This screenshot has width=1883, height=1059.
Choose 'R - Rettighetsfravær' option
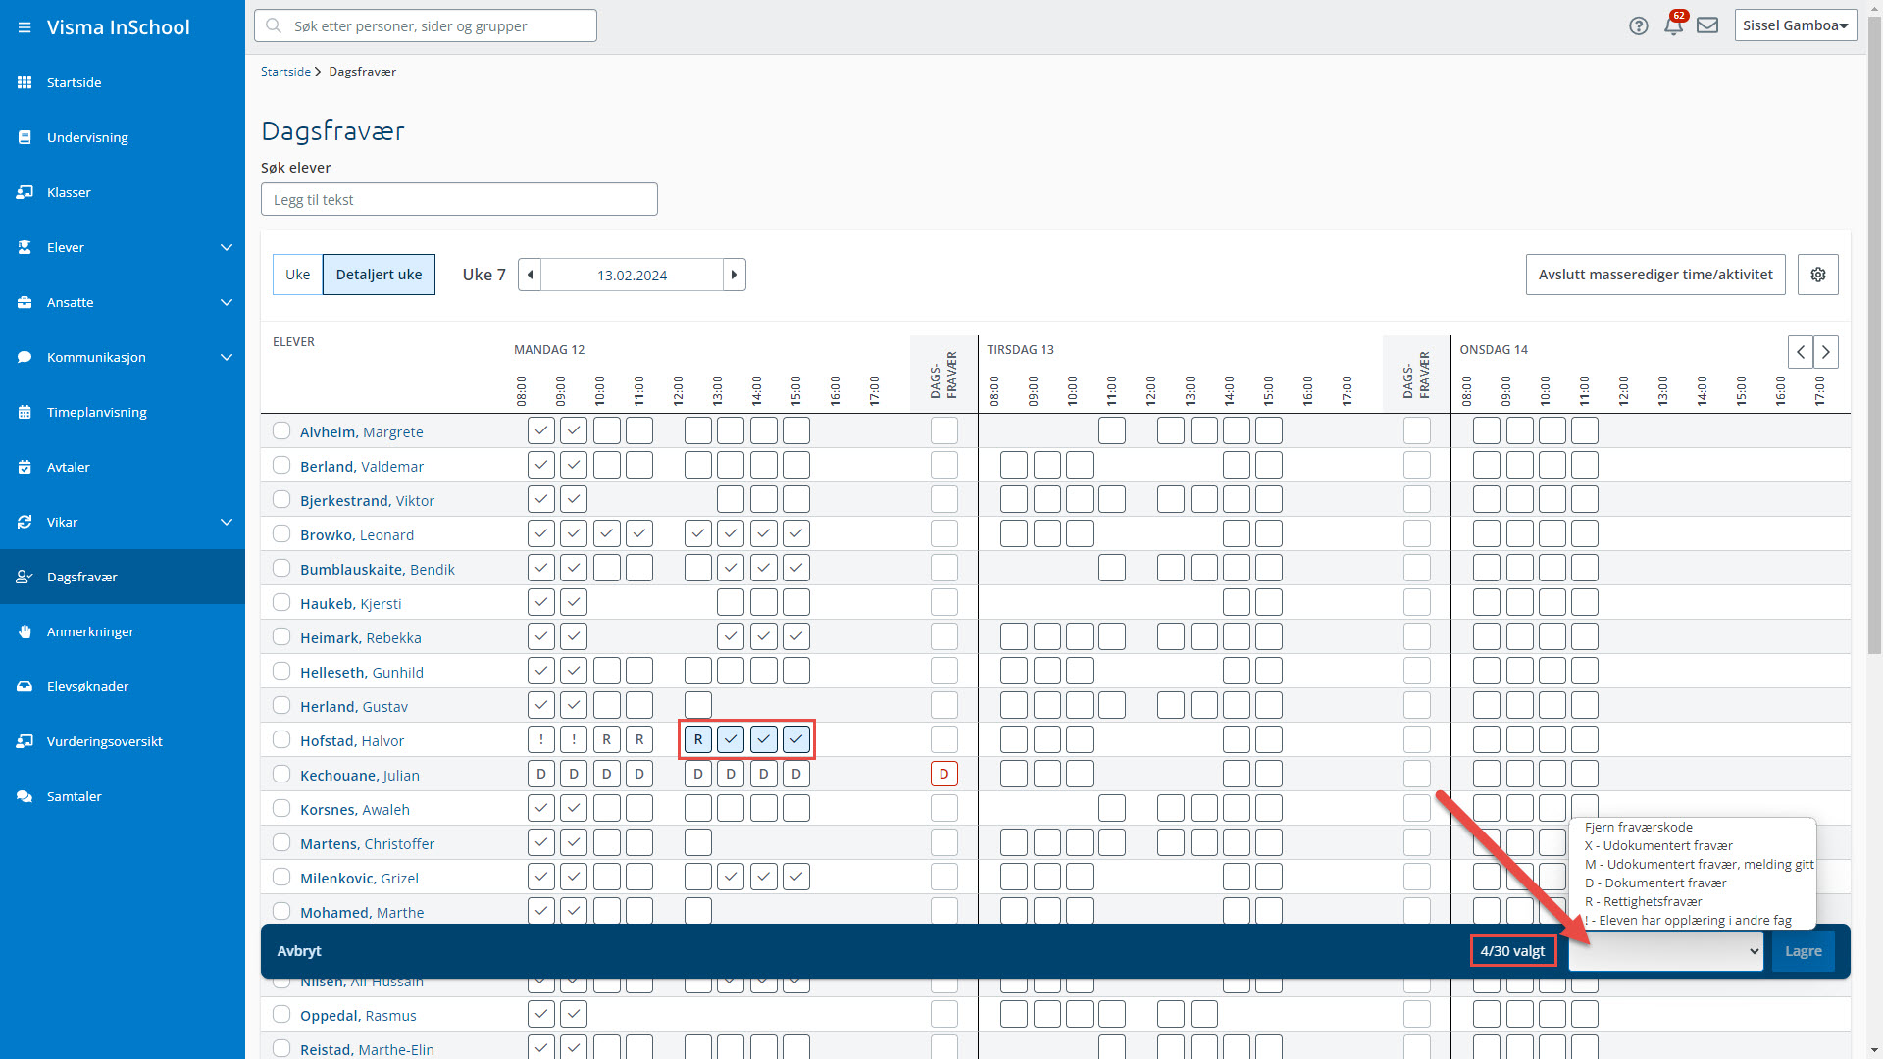1643,901
